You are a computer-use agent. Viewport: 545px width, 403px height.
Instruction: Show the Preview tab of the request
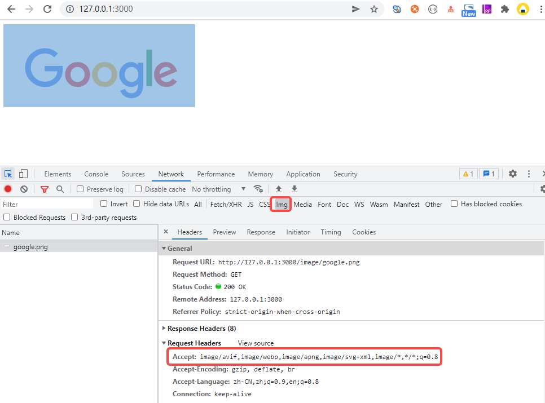pyautogui.click(x=225, y=232)
